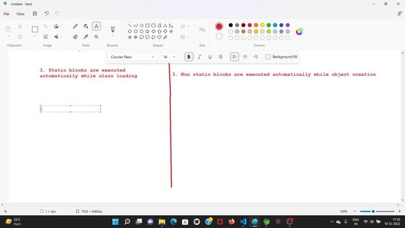Click the canvas vertical scrollbar
The height and width of the screenshot is (228, 405).
coord(402,127)
